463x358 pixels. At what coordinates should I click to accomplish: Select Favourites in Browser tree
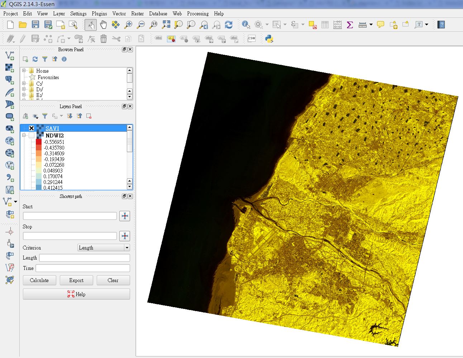click(x=48, y=77)
